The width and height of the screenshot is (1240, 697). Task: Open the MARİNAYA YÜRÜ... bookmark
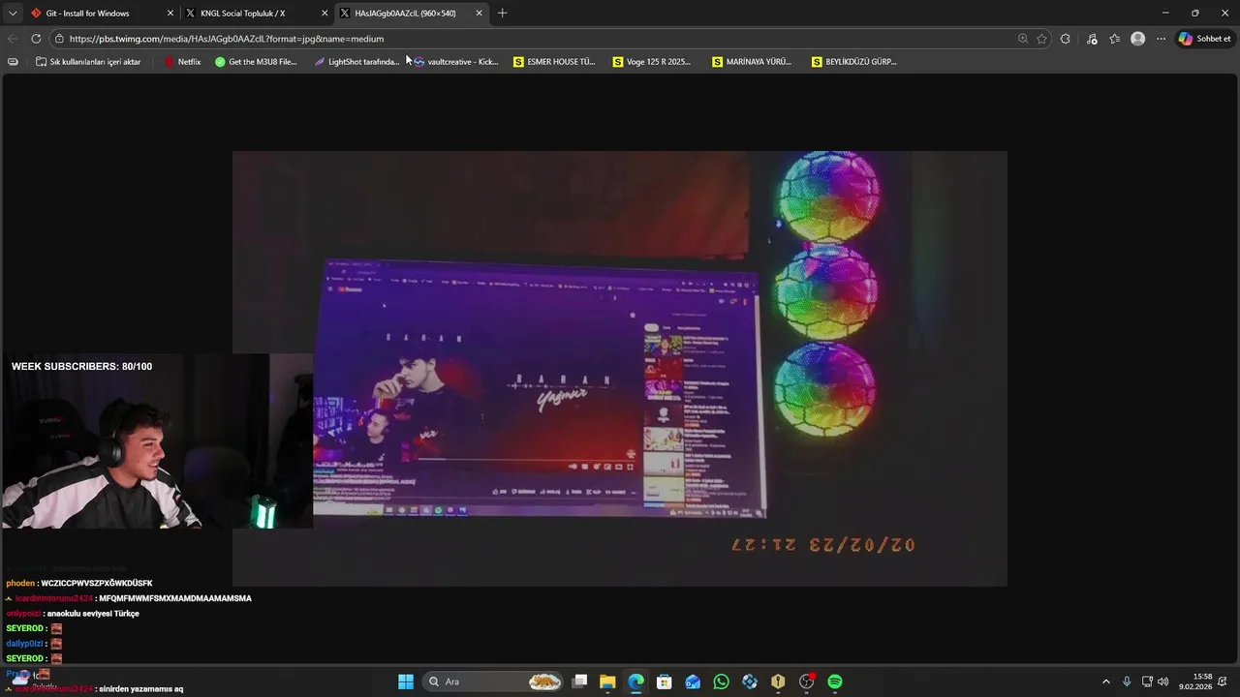pos(752,62)
